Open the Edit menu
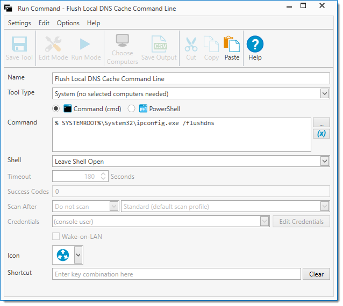The image size is (343, 306). (x=44, y=23)
